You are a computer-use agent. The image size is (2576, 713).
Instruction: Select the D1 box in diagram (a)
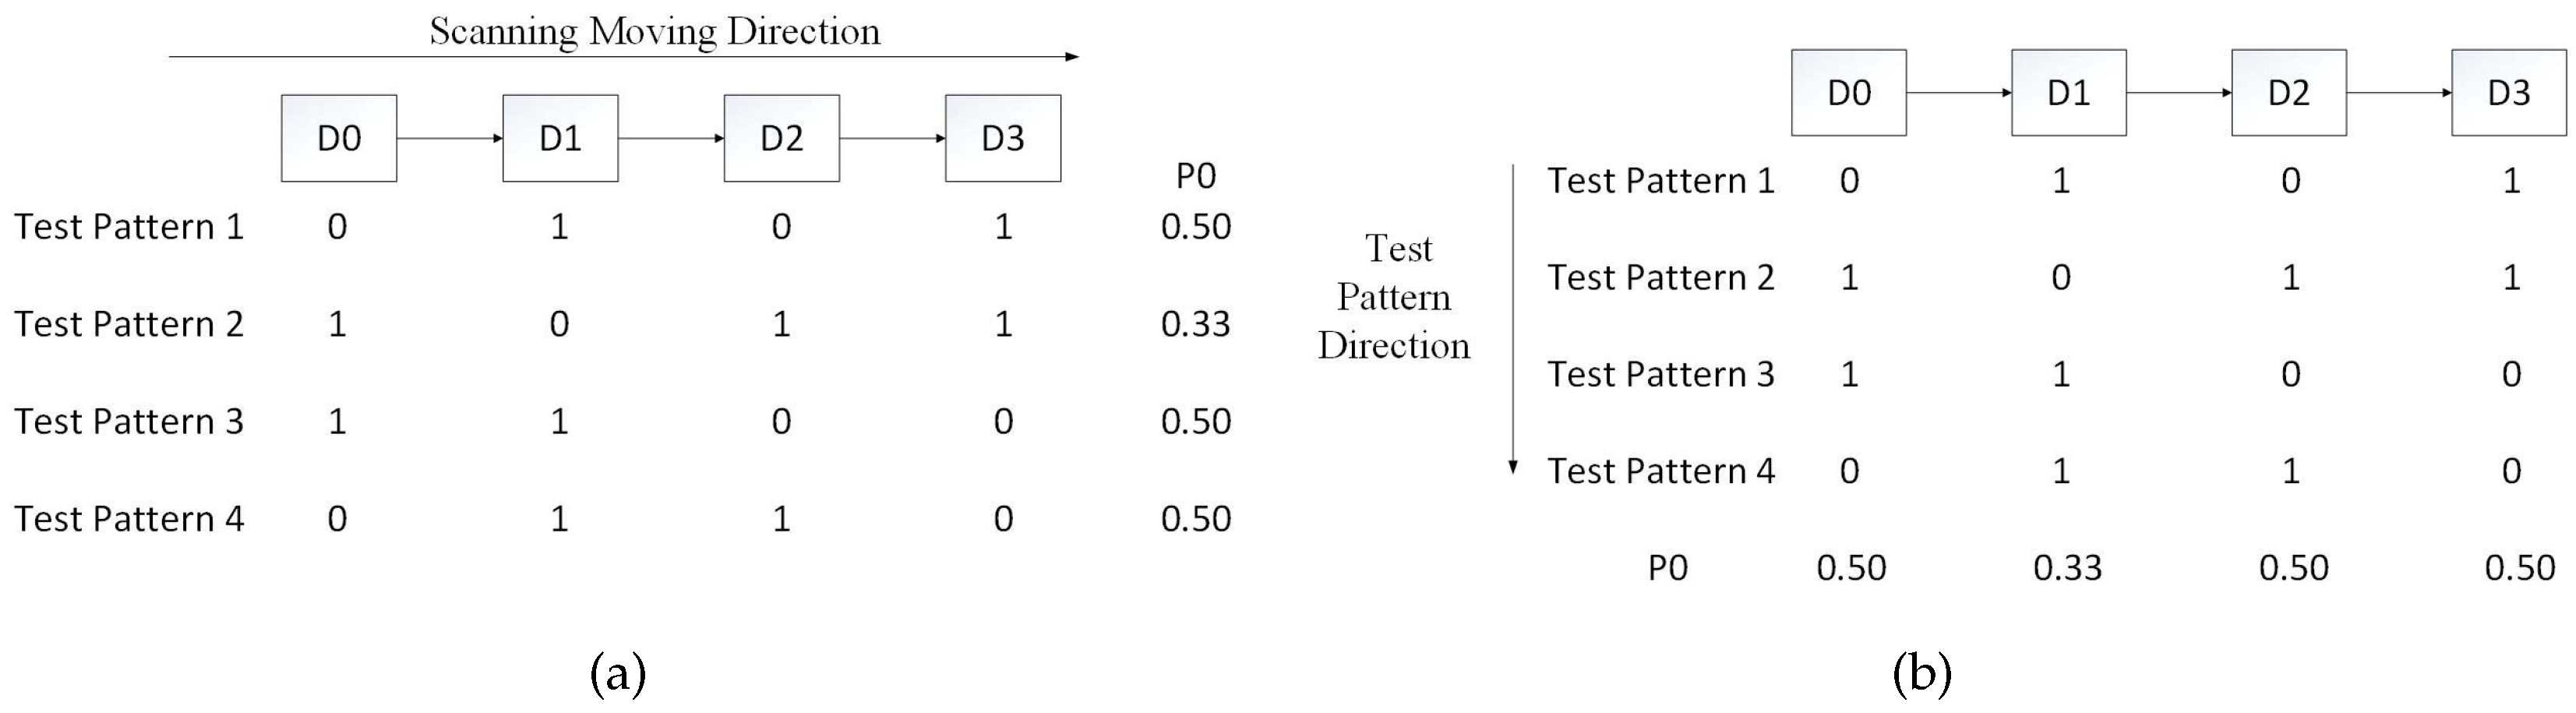coord(560,138)
